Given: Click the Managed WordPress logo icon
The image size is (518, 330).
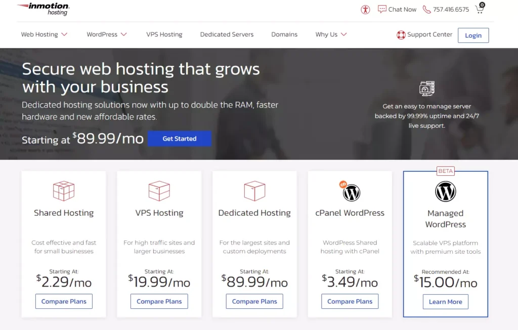Looking at the screenshot, I should pyautogui.click(x=445, y=192).
